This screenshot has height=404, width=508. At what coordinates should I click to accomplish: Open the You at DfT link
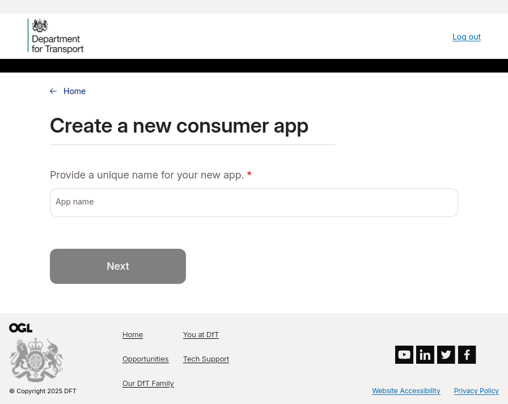(201, 335)
